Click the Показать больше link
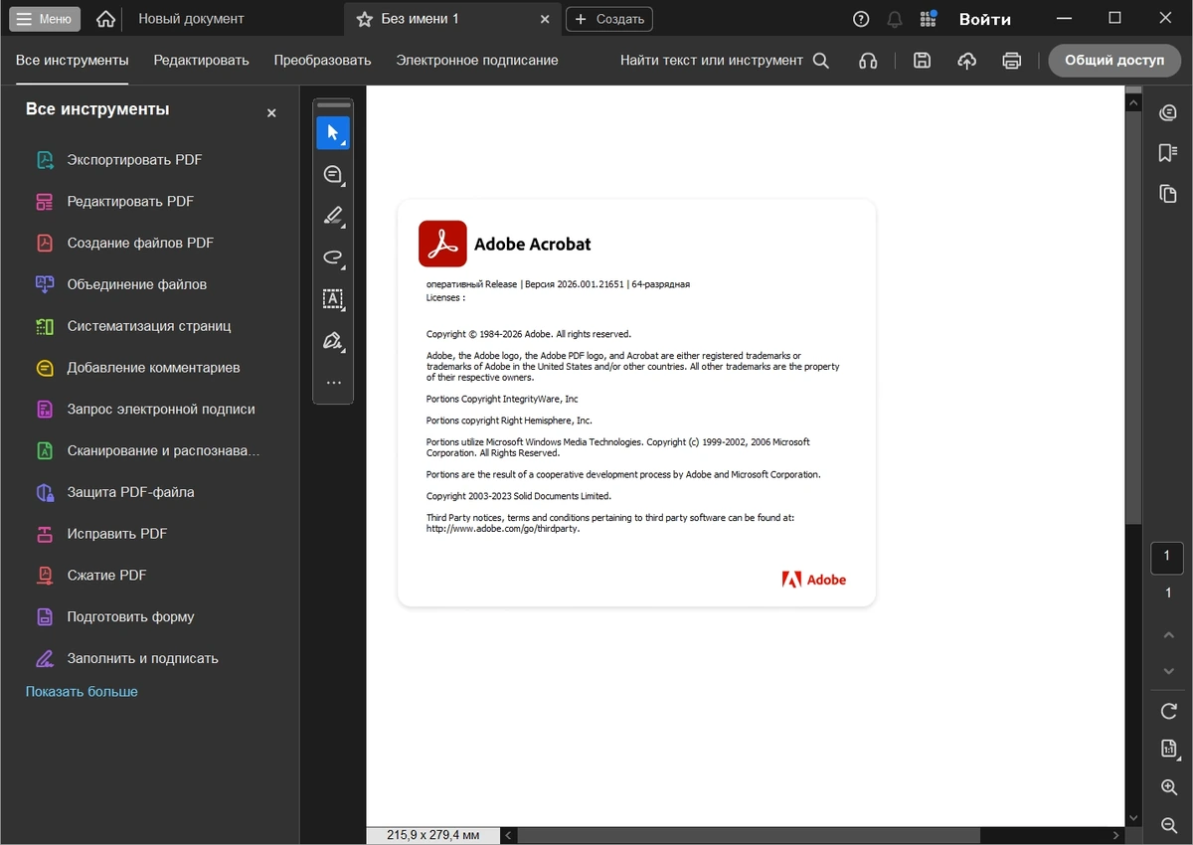 pos(82,692)
